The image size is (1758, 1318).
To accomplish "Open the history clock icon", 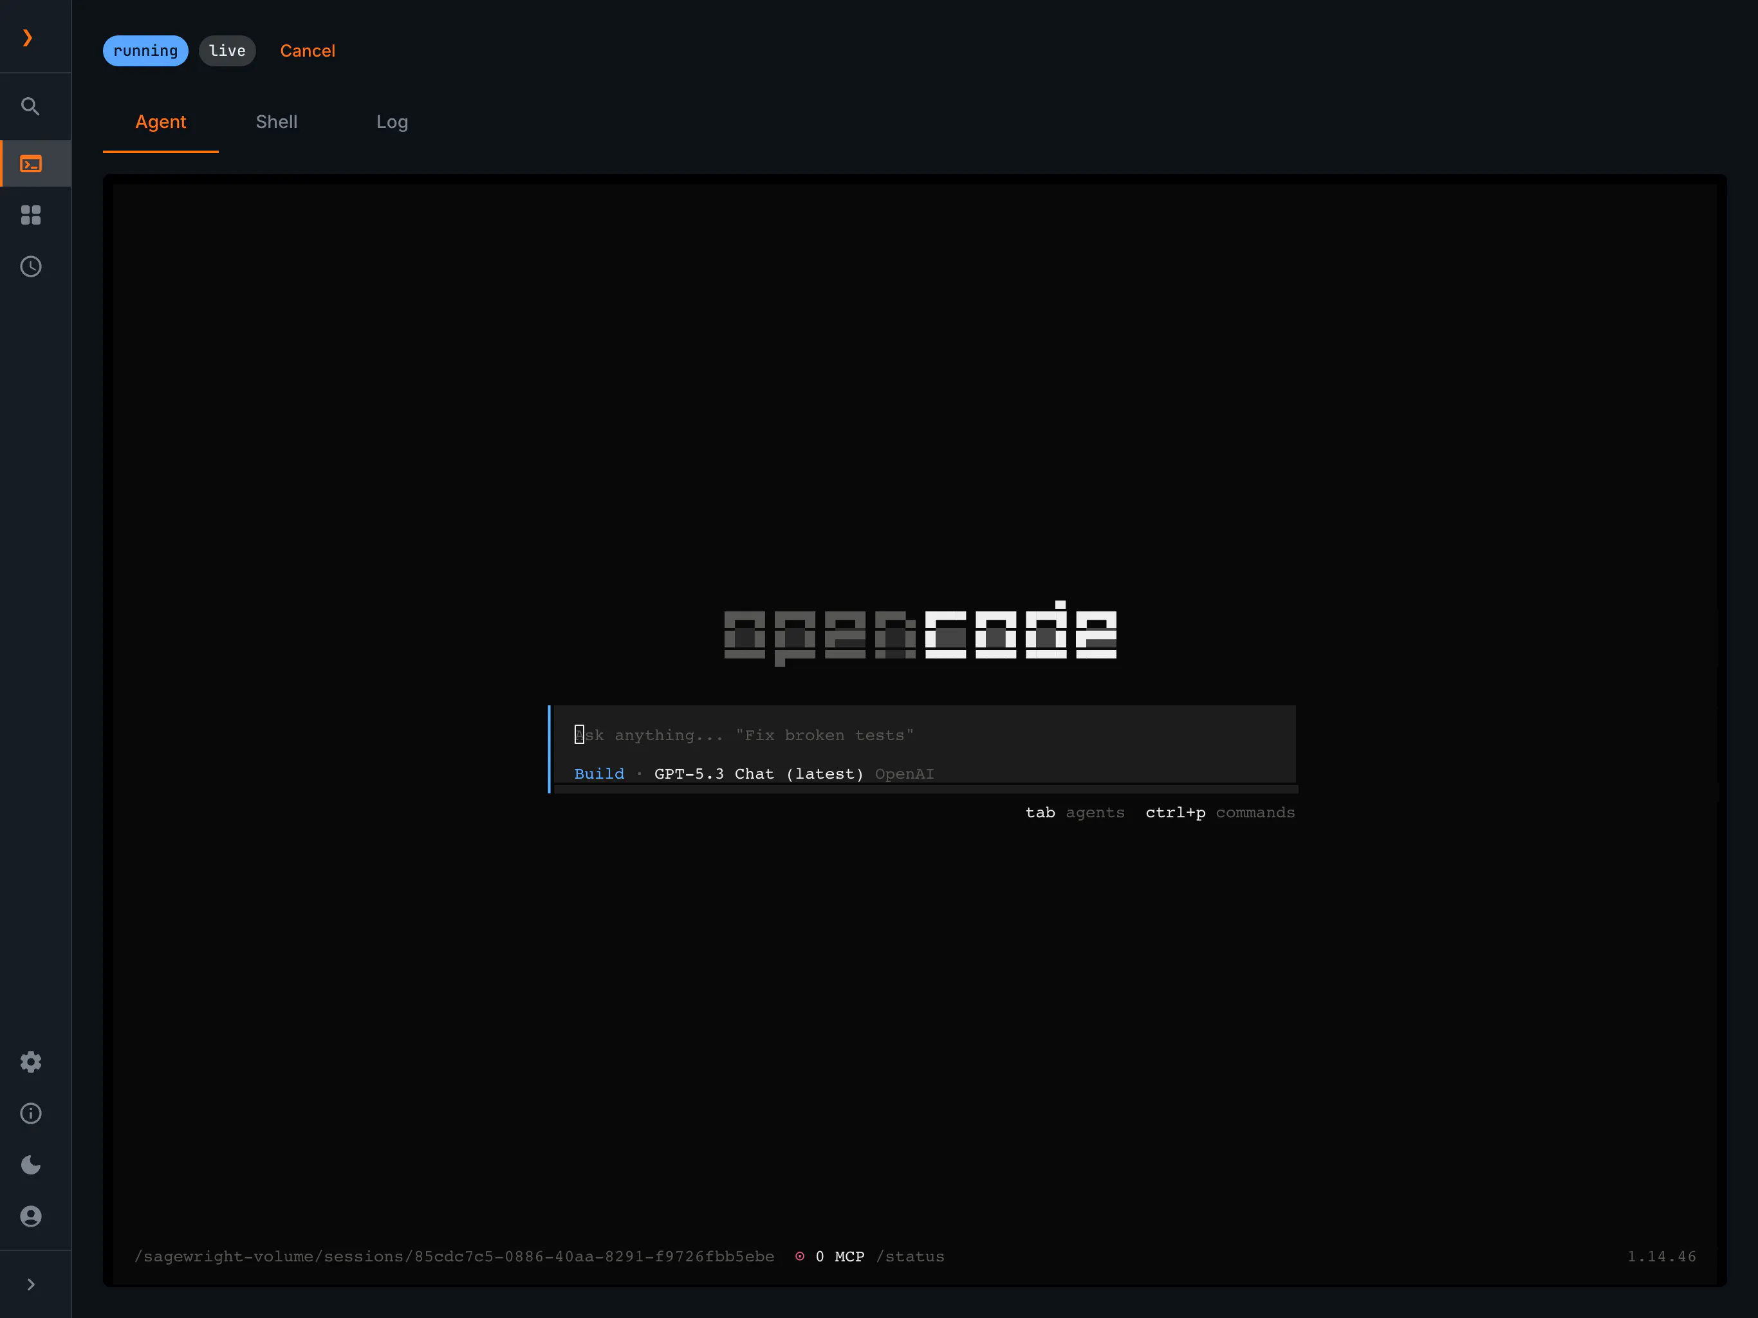I will (31, 266).
